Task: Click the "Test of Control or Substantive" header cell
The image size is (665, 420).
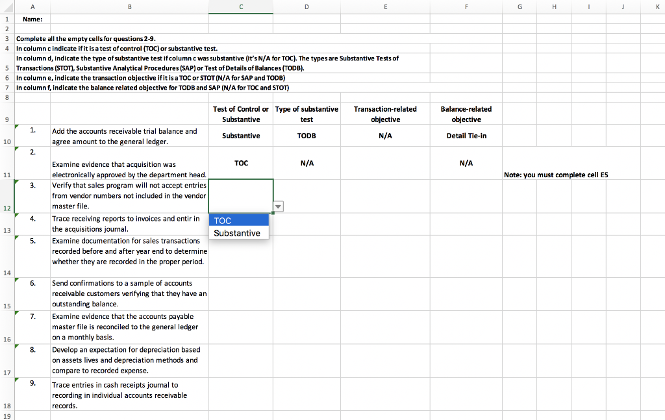Action: click(241, 114)
